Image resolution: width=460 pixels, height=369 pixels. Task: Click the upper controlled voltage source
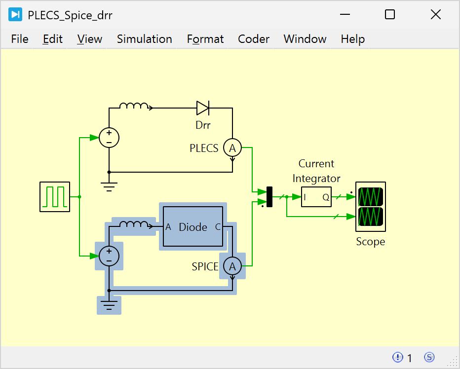tap(109, 137)
